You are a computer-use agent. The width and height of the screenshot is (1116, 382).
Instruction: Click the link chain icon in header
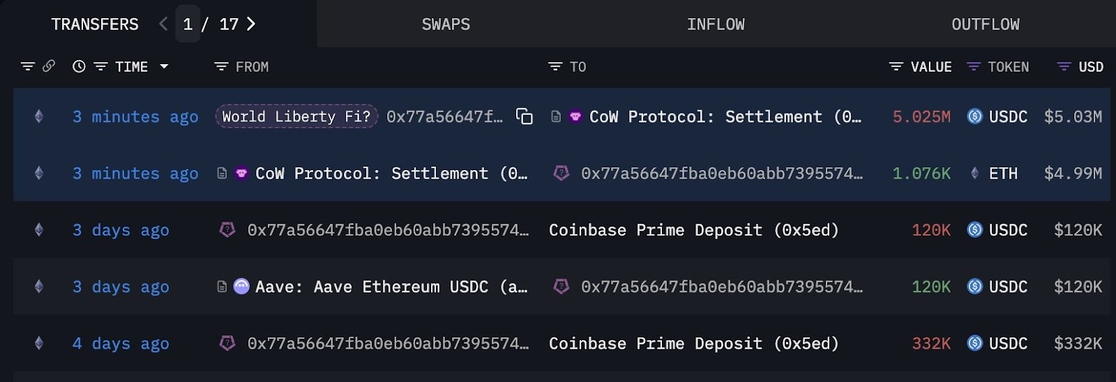(49, 66)
